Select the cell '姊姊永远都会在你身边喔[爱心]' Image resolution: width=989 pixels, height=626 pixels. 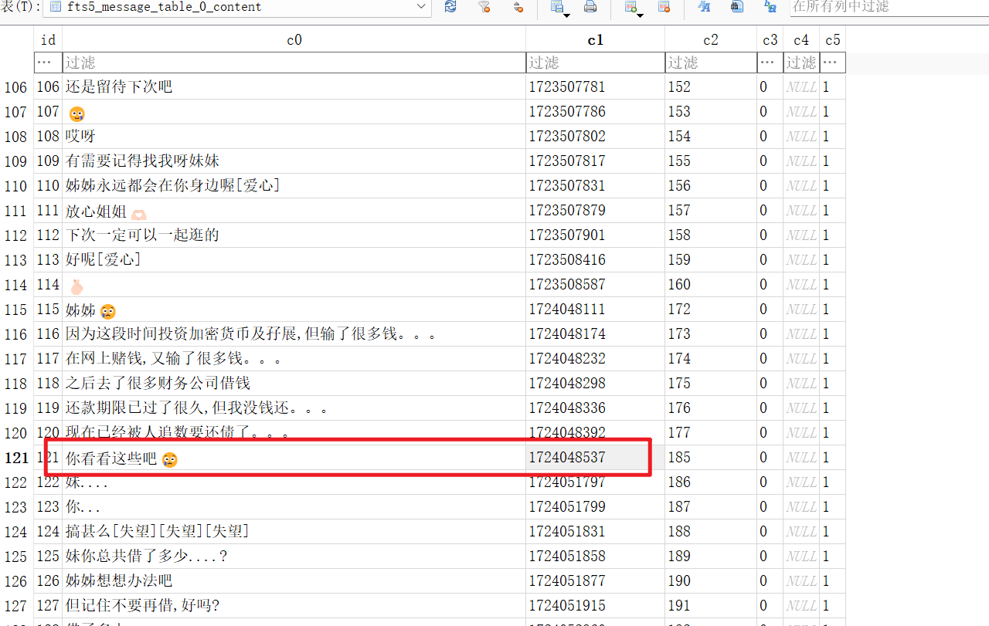point(294,186)
